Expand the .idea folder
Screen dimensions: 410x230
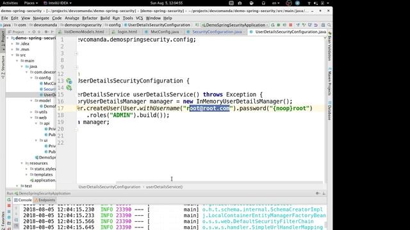pos(12,44)
